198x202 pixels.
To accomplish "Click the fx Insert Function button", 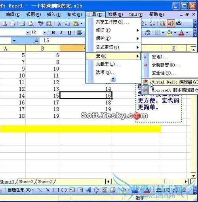I will pyautogui.click(x=36, y=41).
